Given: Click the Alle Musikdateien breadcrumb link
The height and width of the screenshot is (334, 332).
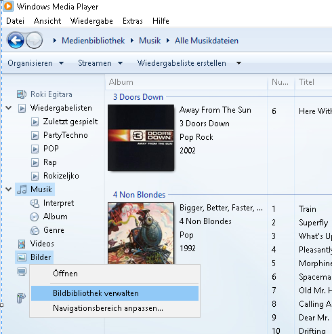Looking at the screenshot, I should click(x=207, y=41).
